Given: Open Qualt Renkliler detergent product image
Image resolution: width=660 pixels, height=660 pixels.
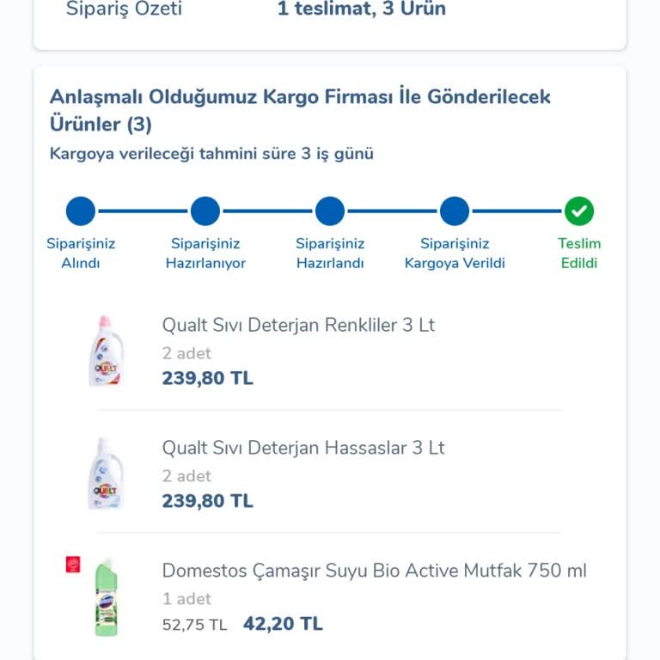Looking at the screenshot, I should [107, 351].
